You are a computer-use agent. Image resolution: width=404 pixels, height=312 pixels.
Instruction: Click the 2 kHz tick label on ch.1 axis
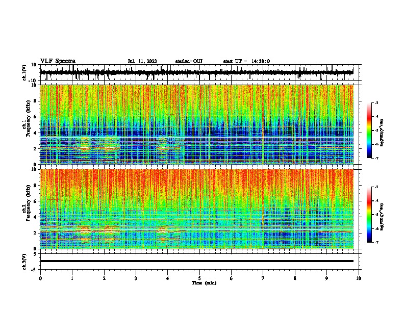36,149
